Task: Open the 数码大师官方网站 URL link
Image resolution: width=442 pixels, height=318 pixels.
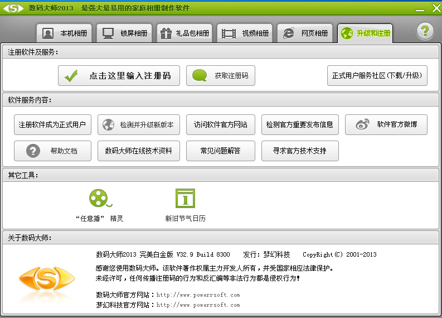Action: coord(198,295)
